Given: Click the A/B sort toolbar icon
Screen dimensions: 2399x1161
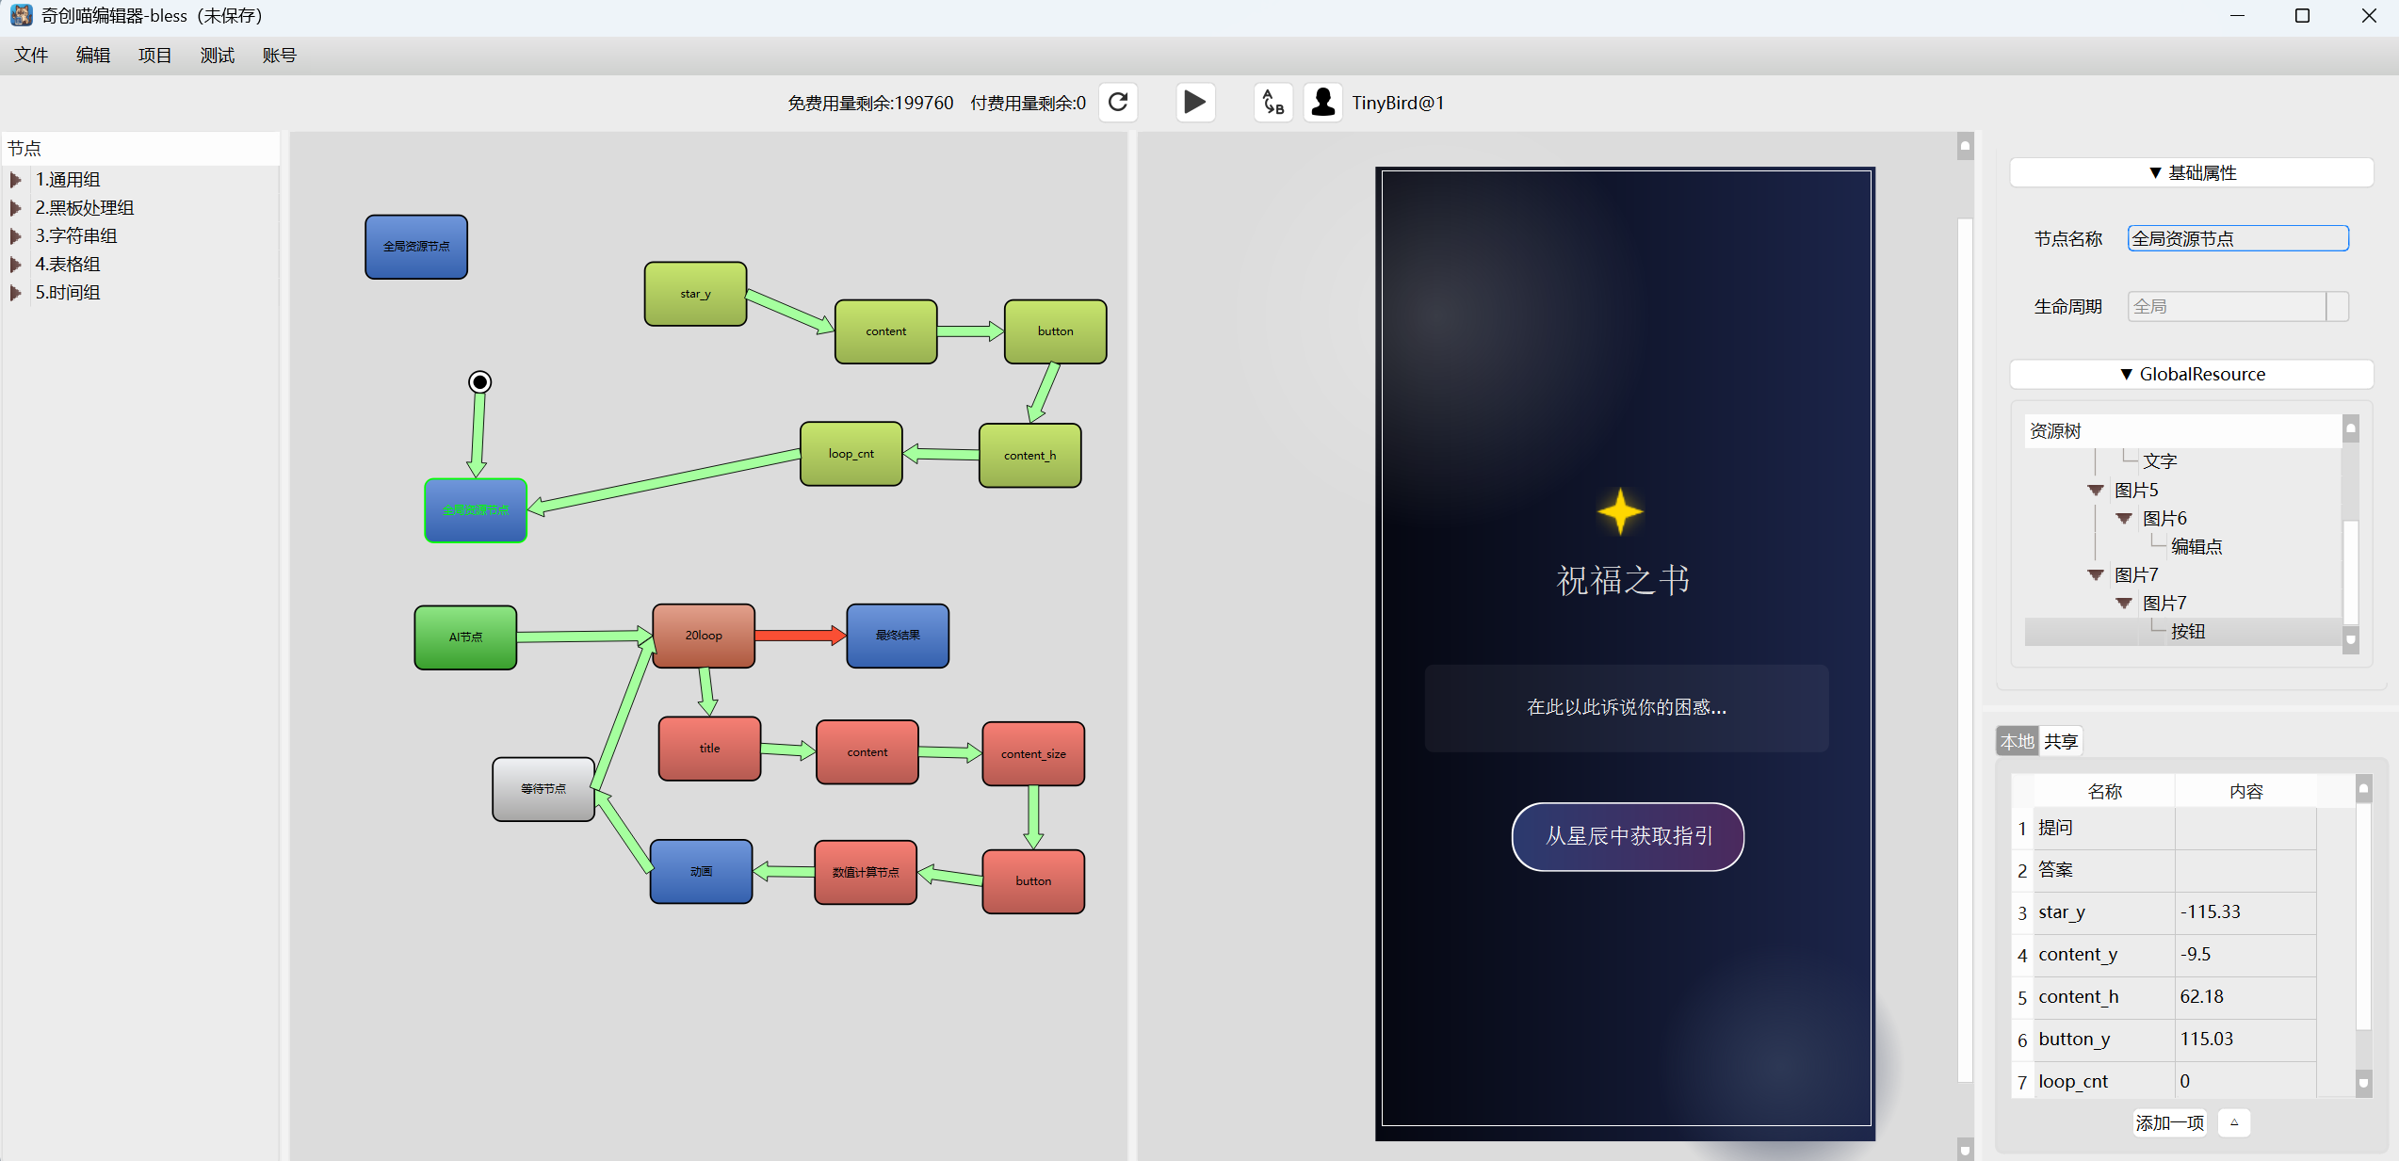Looking at the screenshot, I should point(1272,103).
